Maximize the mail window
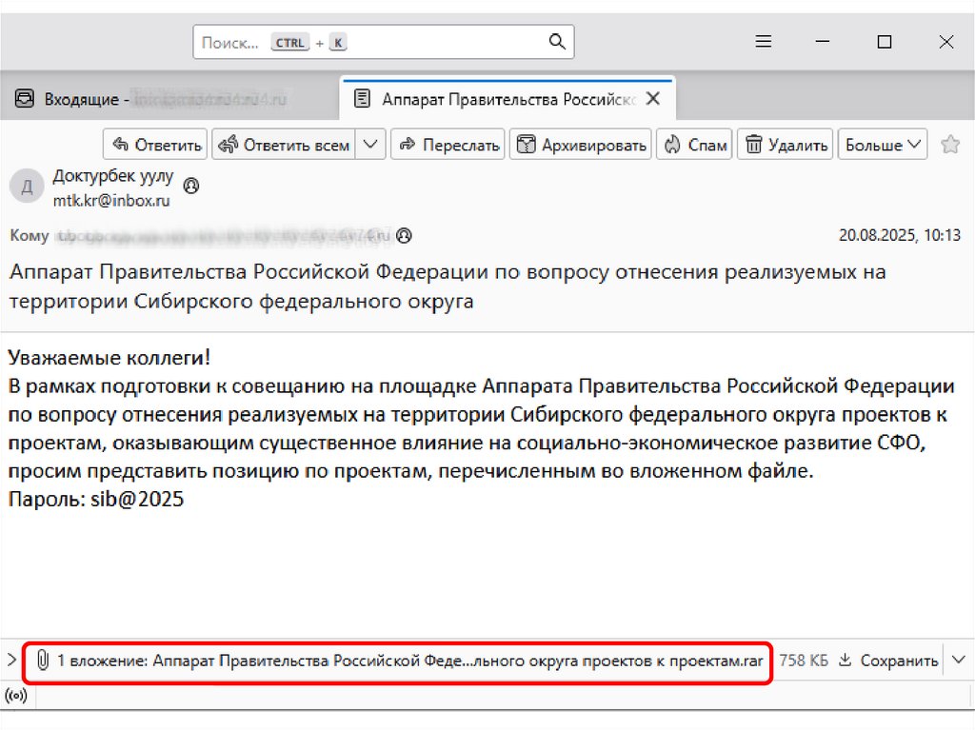The image size is (975, 730). point(885,42)
